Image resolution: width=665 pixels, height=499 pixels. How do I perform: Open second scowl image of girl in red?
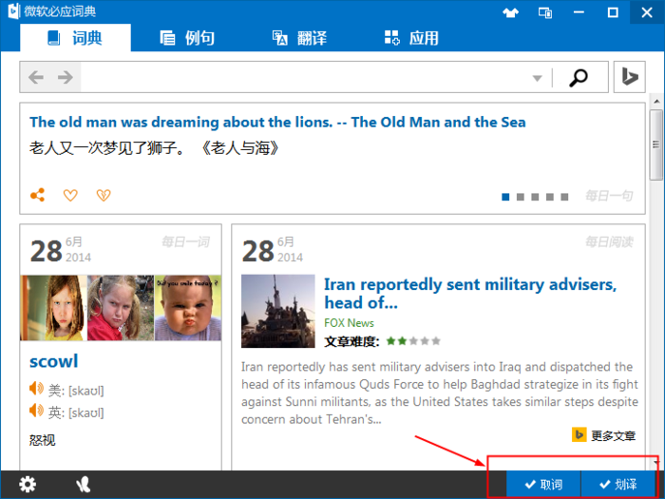[x=121, y=308]
